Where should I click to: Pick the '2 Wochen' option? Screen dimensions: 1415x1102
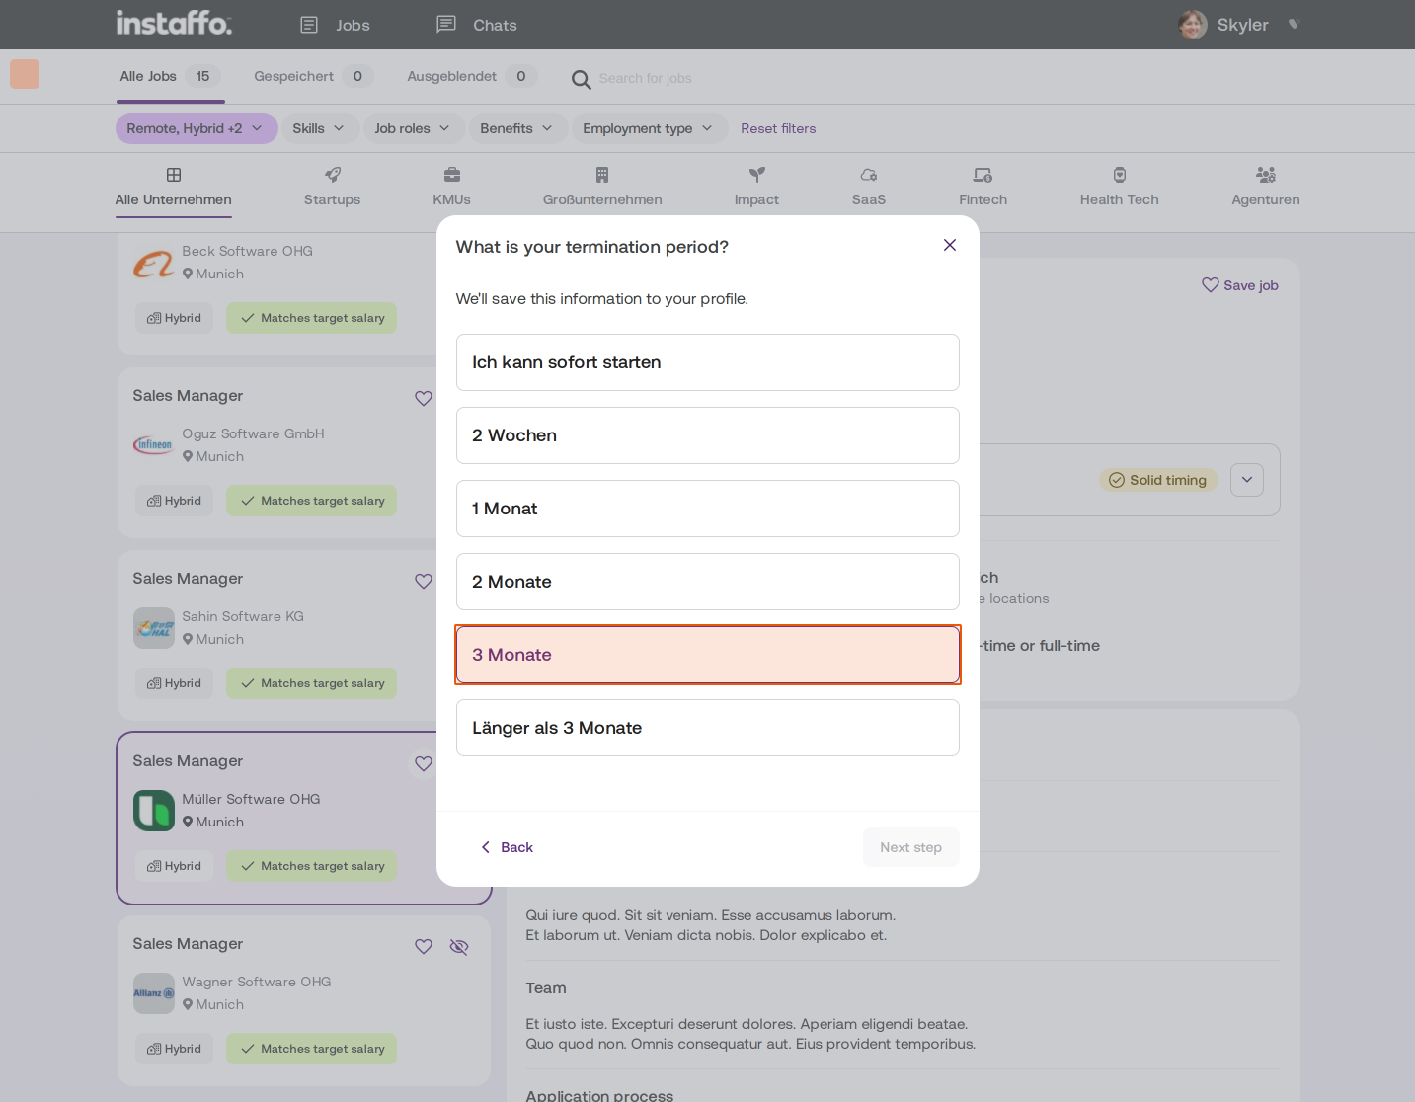click(x=708, y=435)
